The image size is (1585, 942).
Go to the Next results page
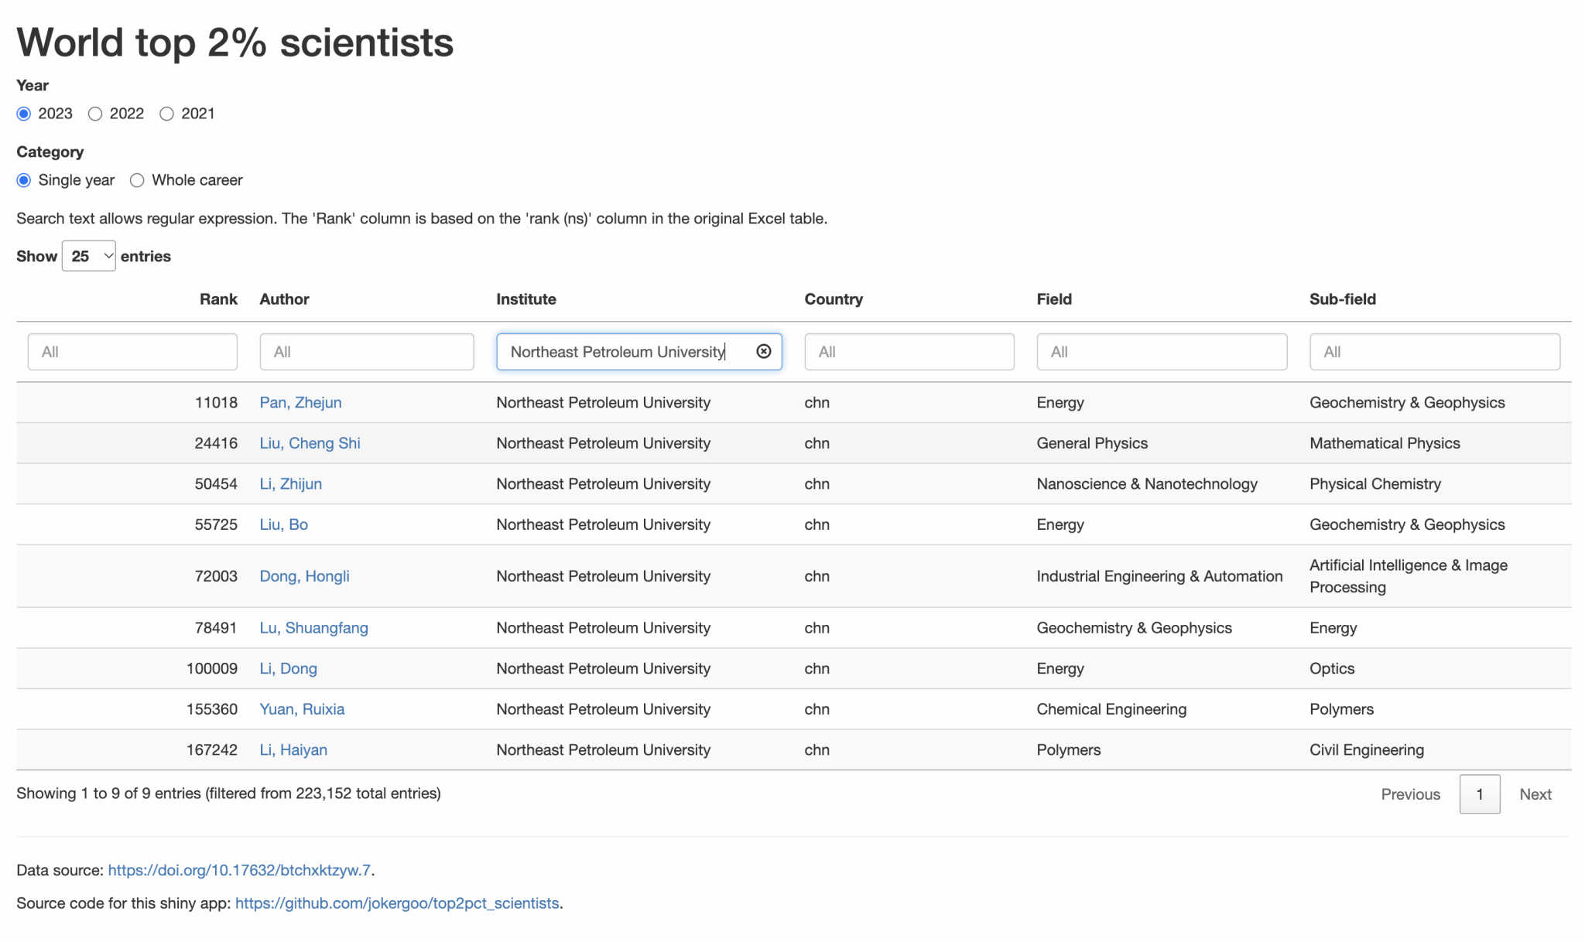click(1535, 794)
